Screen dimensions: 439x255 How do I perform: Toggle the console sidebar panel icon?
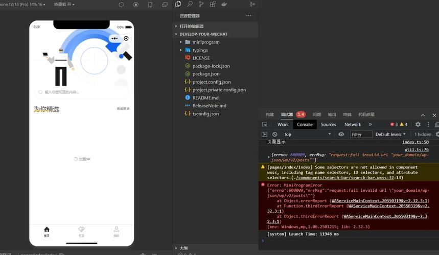(264, 134)
